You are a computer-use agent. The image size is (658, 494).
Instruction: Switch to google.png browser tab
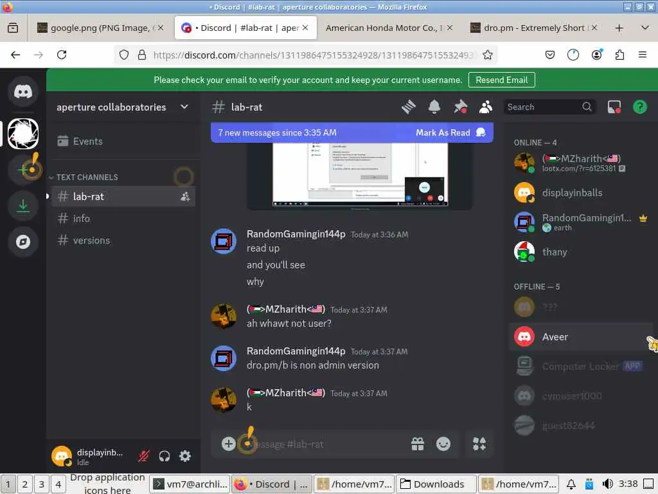pos(100,28)
